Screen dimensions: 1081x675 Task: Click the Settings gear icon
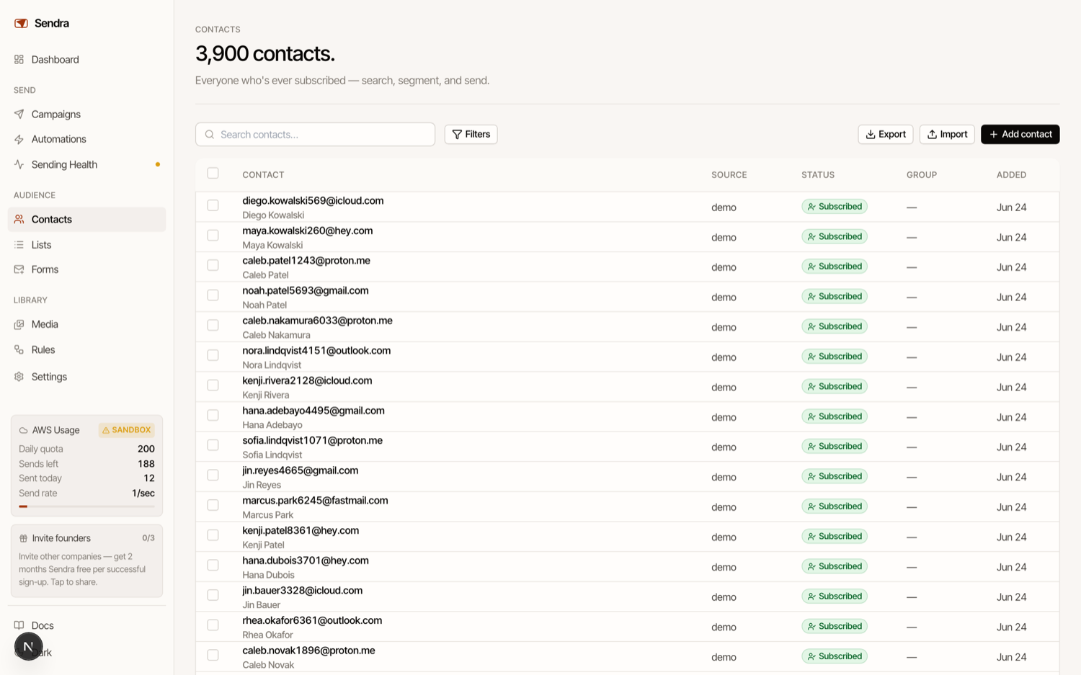(x=19, y=377)
